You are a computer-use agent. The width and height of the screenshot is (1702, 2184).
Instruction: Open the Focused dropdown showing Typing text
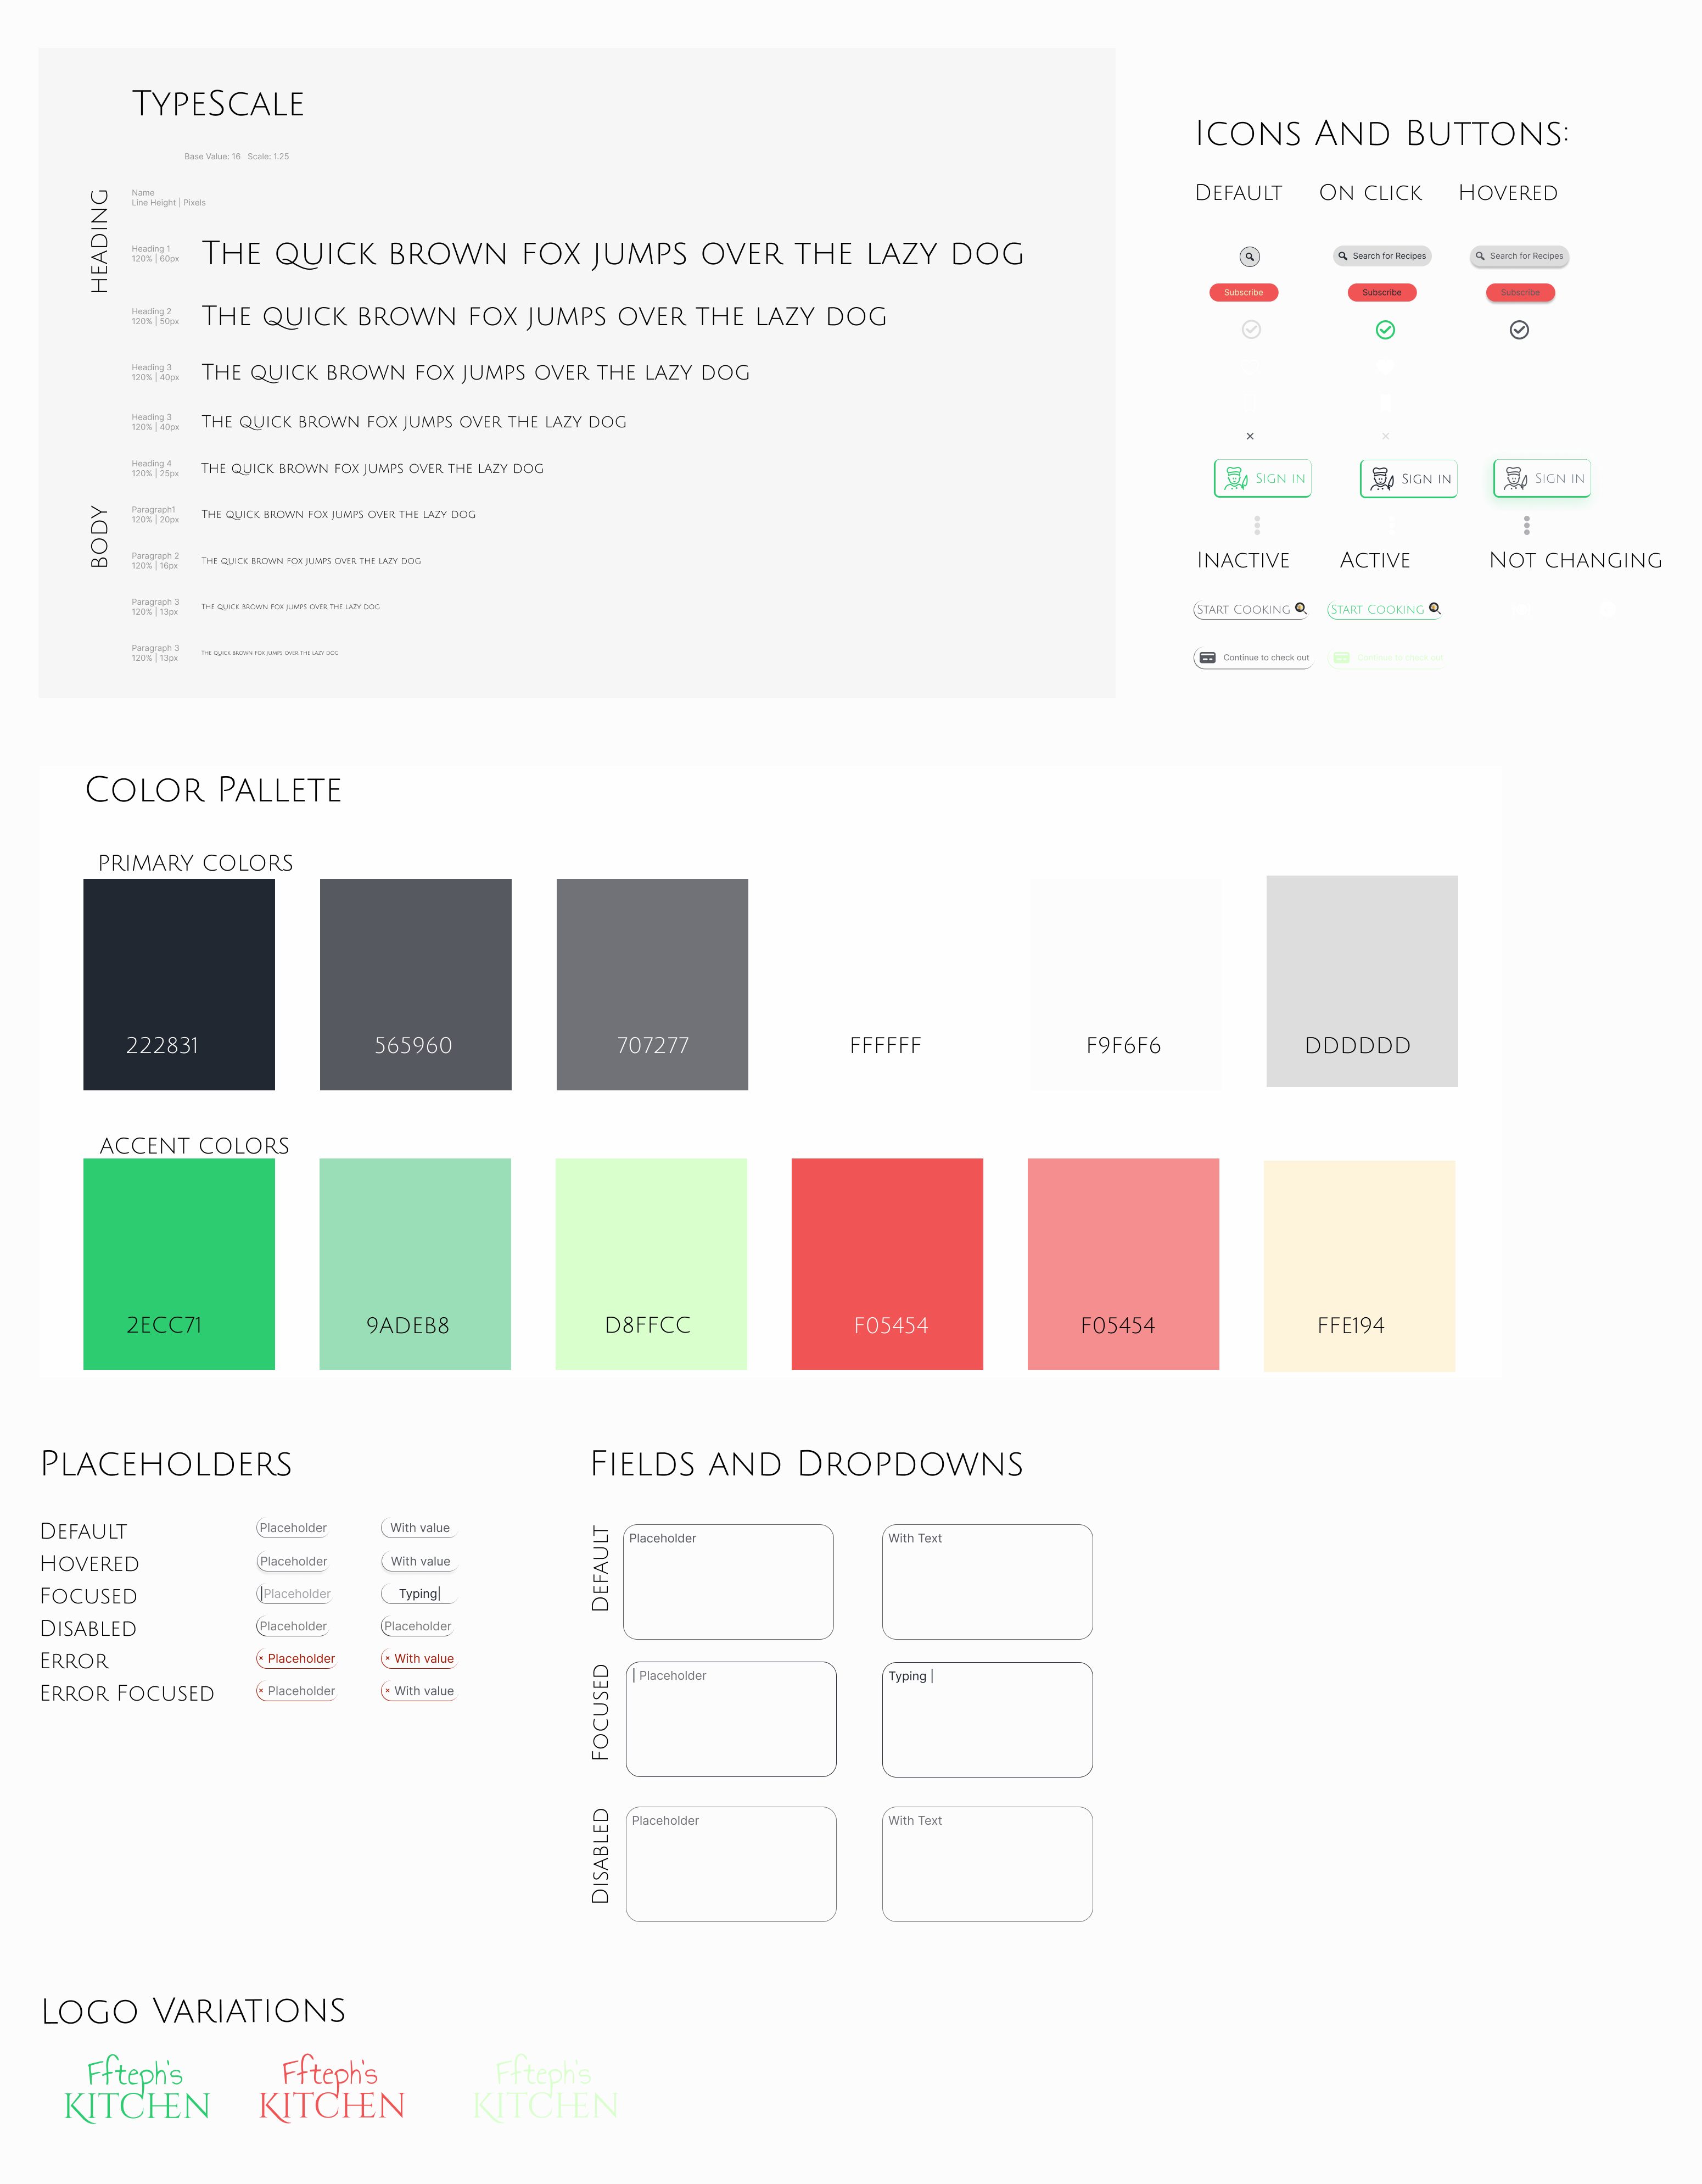tap(987, 1718)
